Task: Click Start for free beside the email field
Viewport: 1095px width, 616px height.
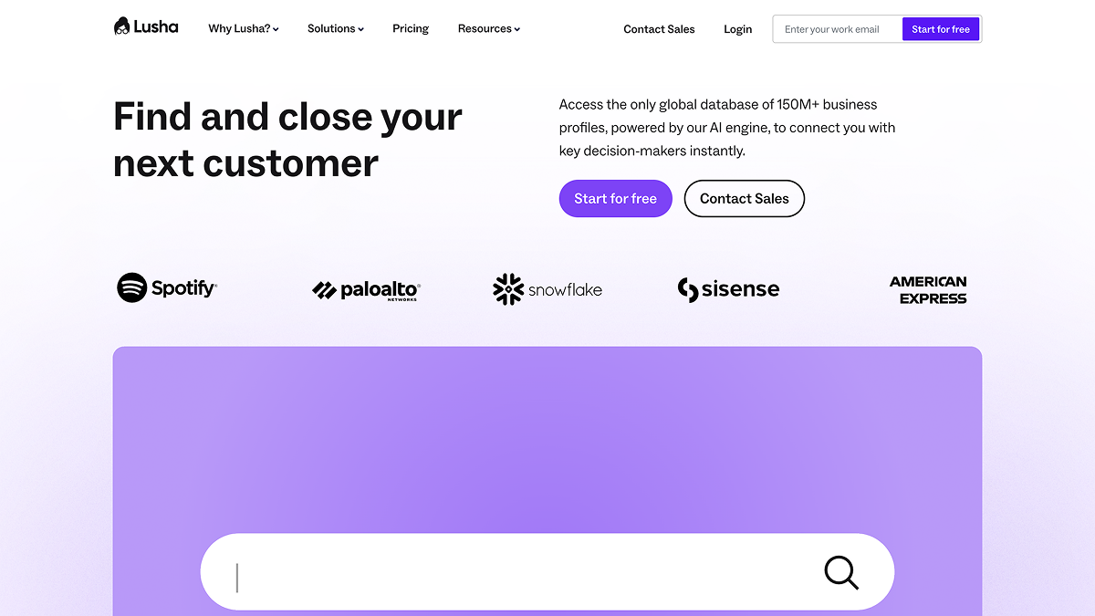Action: click(x=941, y=29)
